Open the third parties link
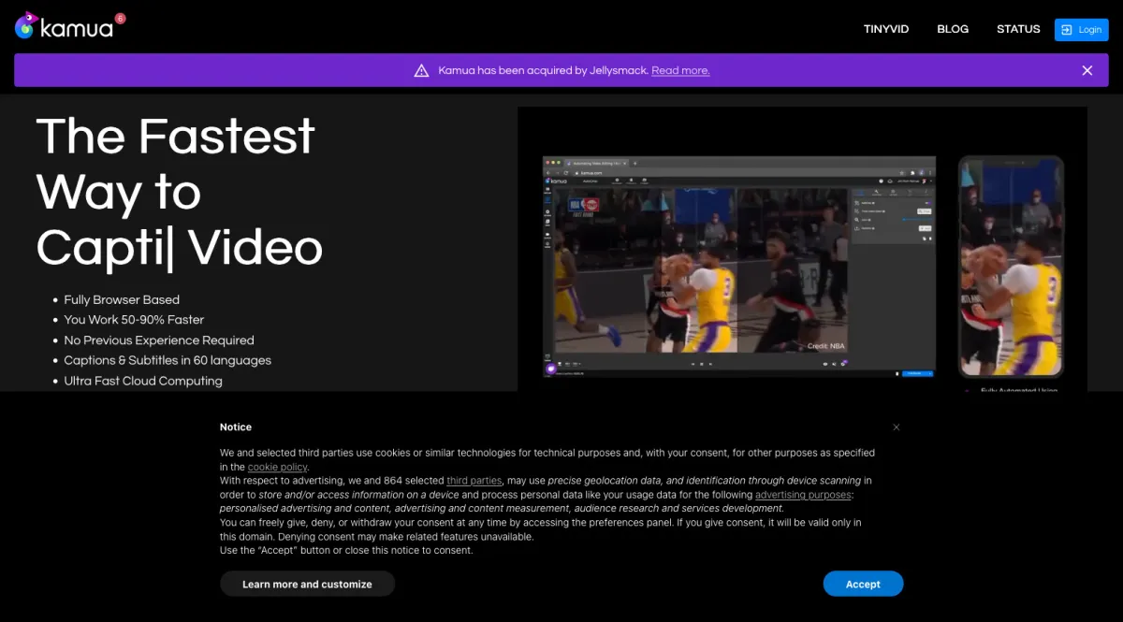Viewport: 1123px width, 622px height. point(474,481)
